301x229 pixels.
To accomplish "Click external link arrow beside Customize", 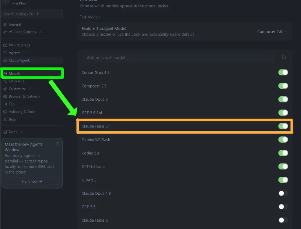I will [x=29, y=89].
